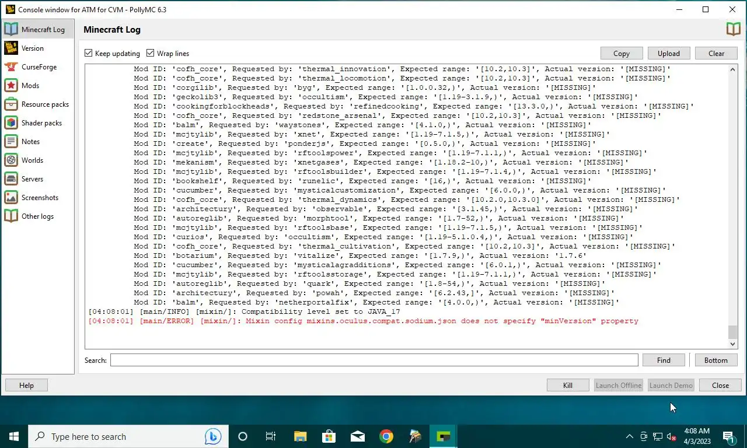The height and width of the screenshot is (448, 747).
Task: Focus the log Search text field
Action: point(374,360)
